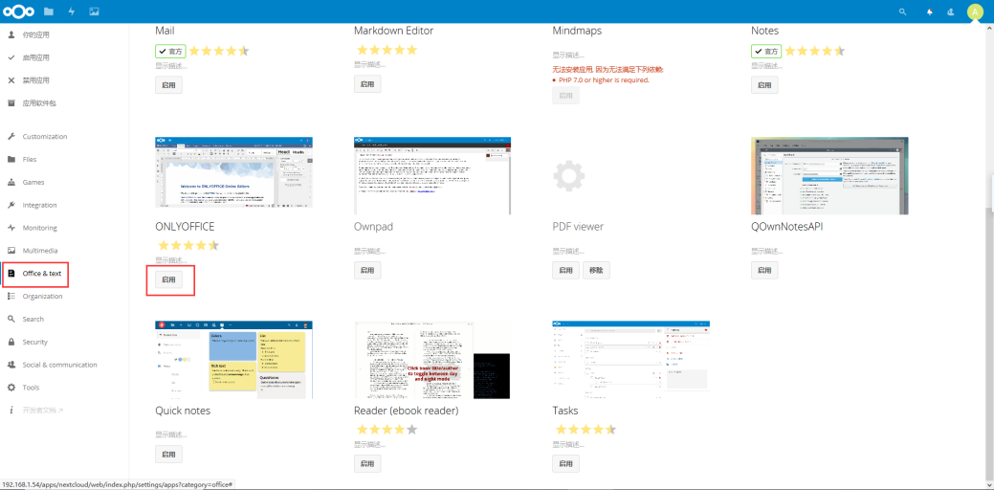Screen dimensions: 994x490
Task: Show description for Mail
Action: tap(171, 65)
